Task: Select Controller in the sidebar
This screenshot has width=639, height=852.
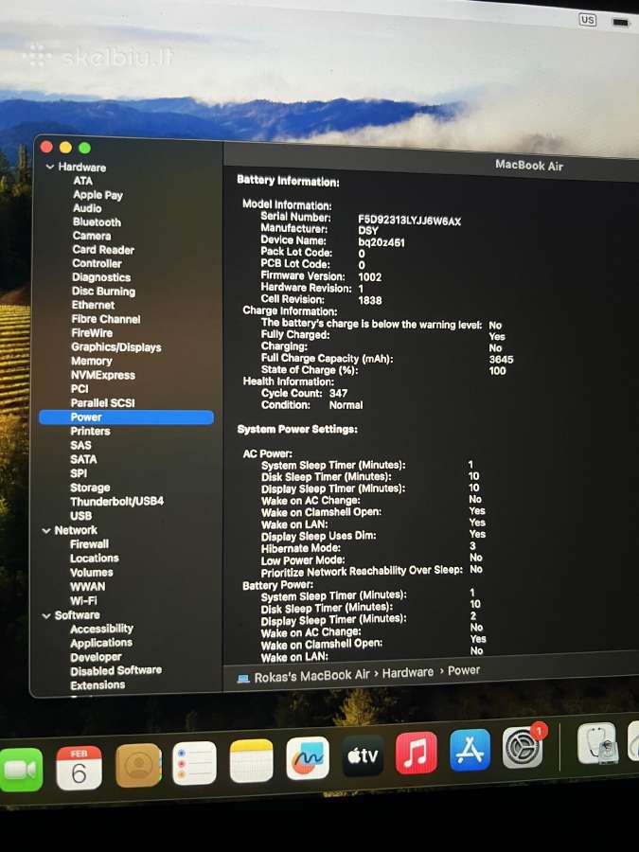Action: [97, 263]
